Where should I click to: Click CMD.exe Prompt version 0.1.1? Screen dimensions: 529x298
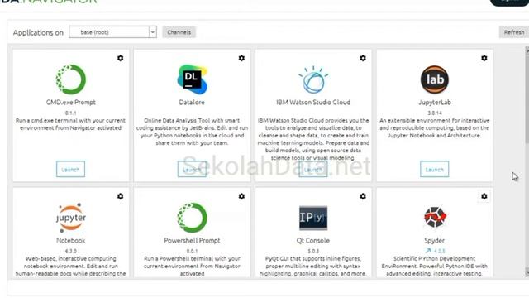71,113
